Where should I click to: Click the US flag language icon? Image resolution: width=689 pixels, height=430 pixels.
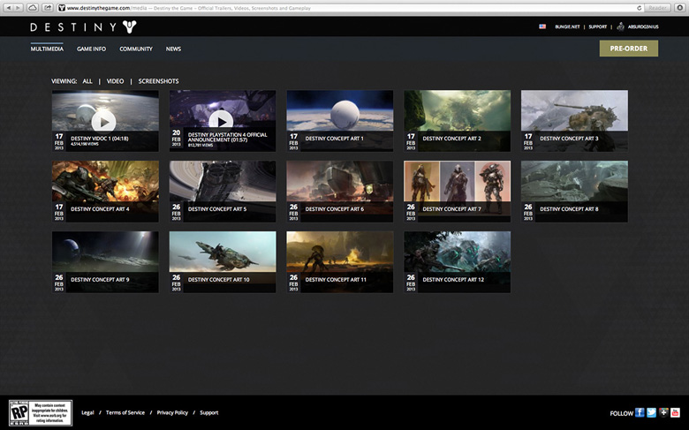(542, 26)
